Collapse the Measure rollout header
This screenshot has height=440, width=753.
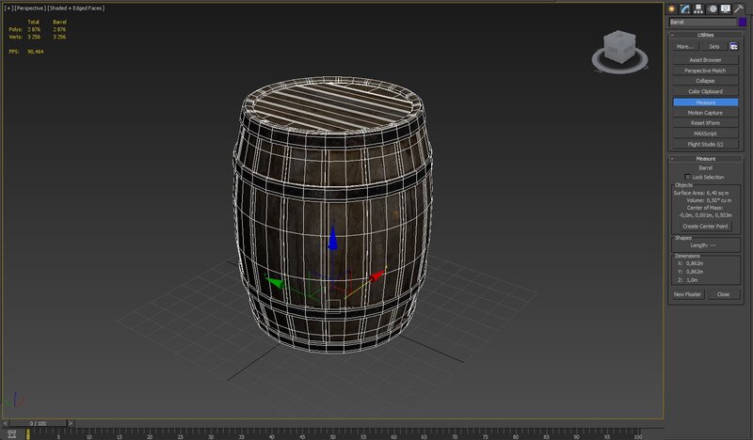705,159
